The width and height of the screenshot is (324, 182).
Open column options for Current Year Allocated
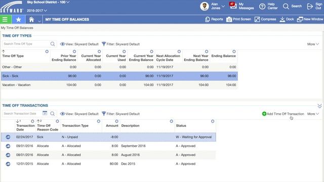point(99,52)
